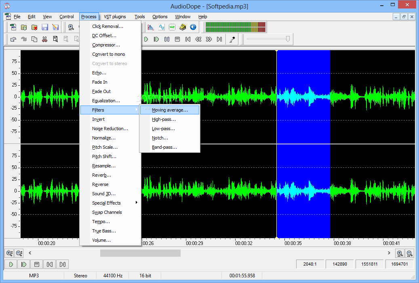The image size is (419, 283).
Task: Go to end in top transport toolbar
Action: coord(219,39)
